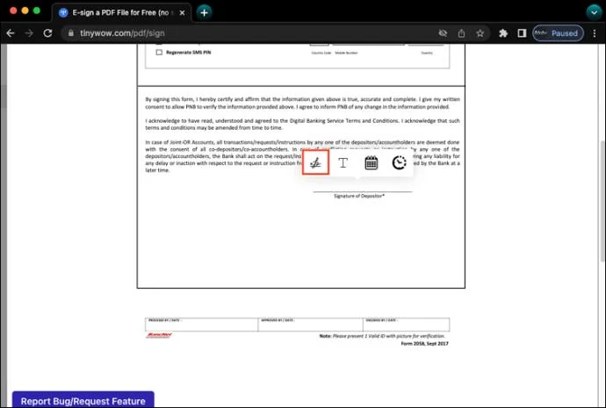Click the macOS green fullscreen button
This screenshot has width=606, height=408.
(37, 11)
